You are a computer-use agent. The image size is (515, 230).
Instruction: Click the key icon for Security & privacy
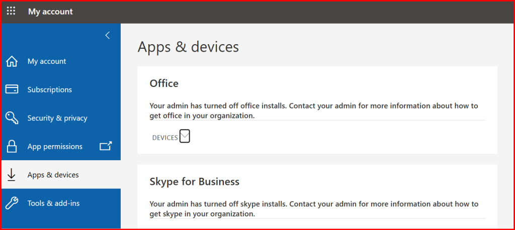(x=12, y=118)
